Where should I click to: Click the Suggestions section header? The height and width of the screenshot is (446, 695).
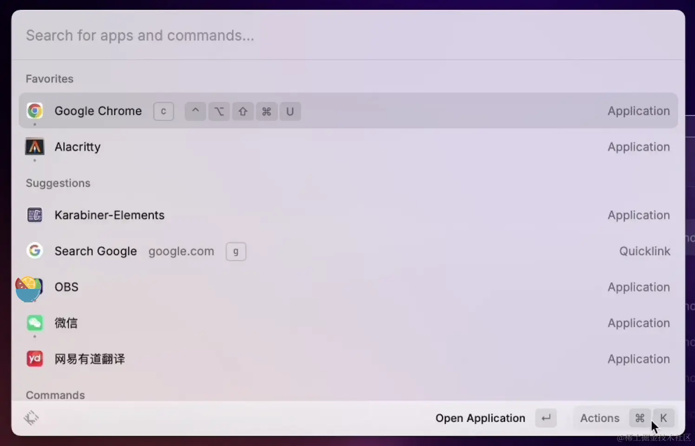(x=58, y=183)
